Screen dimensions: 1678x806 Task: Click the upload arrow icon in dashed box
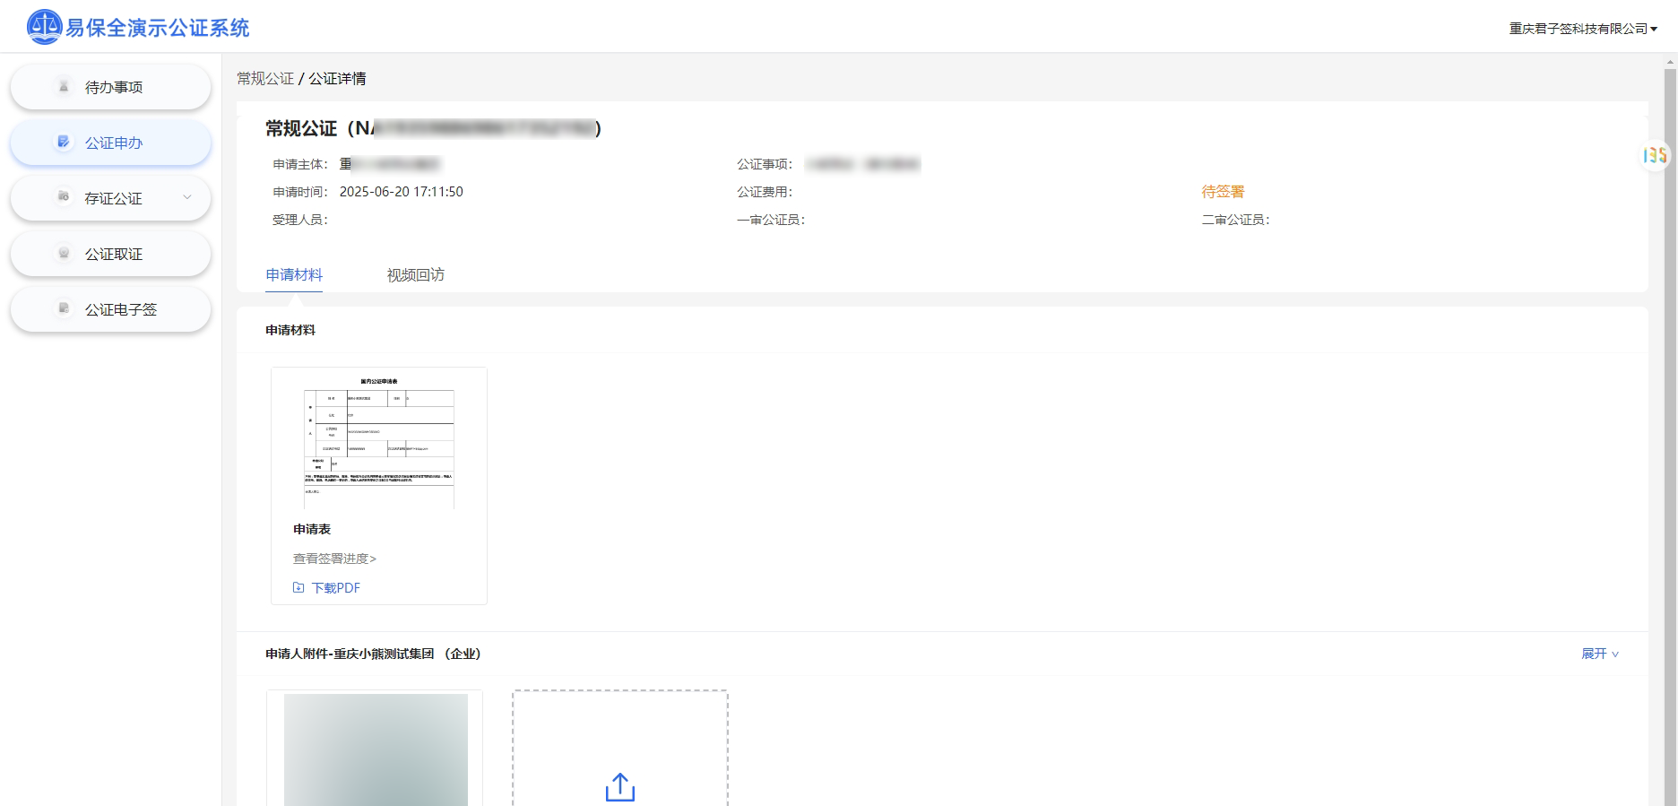pyautogui.click(x=619, y=787)
